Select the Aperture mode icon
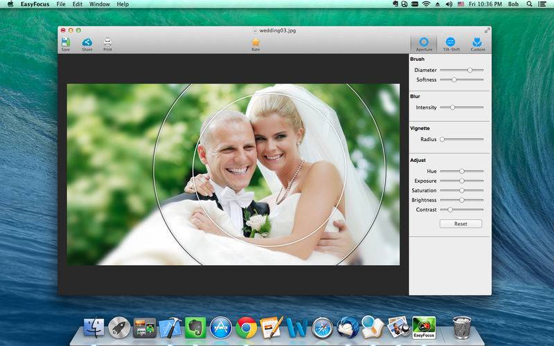 (424, 42)
